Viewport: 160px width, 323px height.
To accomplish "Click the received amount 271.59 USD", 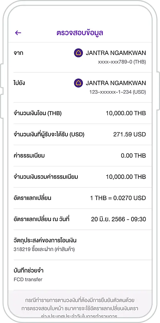I will (x=130, y=134).
